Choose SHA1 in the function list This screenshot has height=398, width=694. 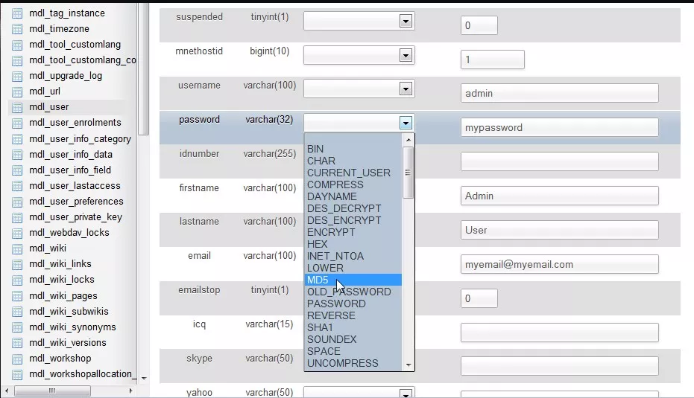point(321,327)
